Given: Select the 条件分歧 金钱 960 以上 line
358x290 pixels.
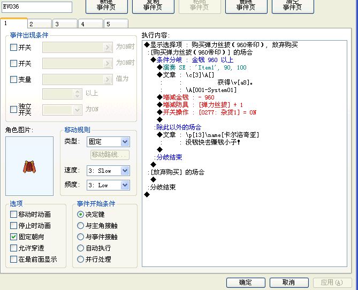Looking at the screenshot, I should (x=192, y=60).
